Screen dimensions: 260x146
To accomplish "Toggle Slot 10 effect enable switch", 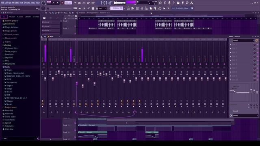I will 258,80.
